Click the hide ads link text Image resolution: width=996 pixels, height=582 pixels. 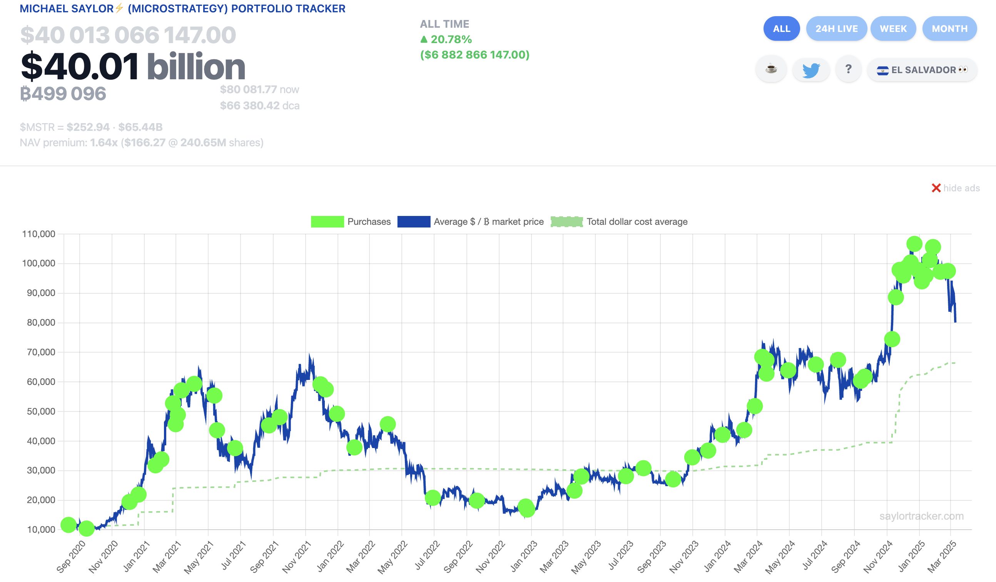click(x=961, y=188)
